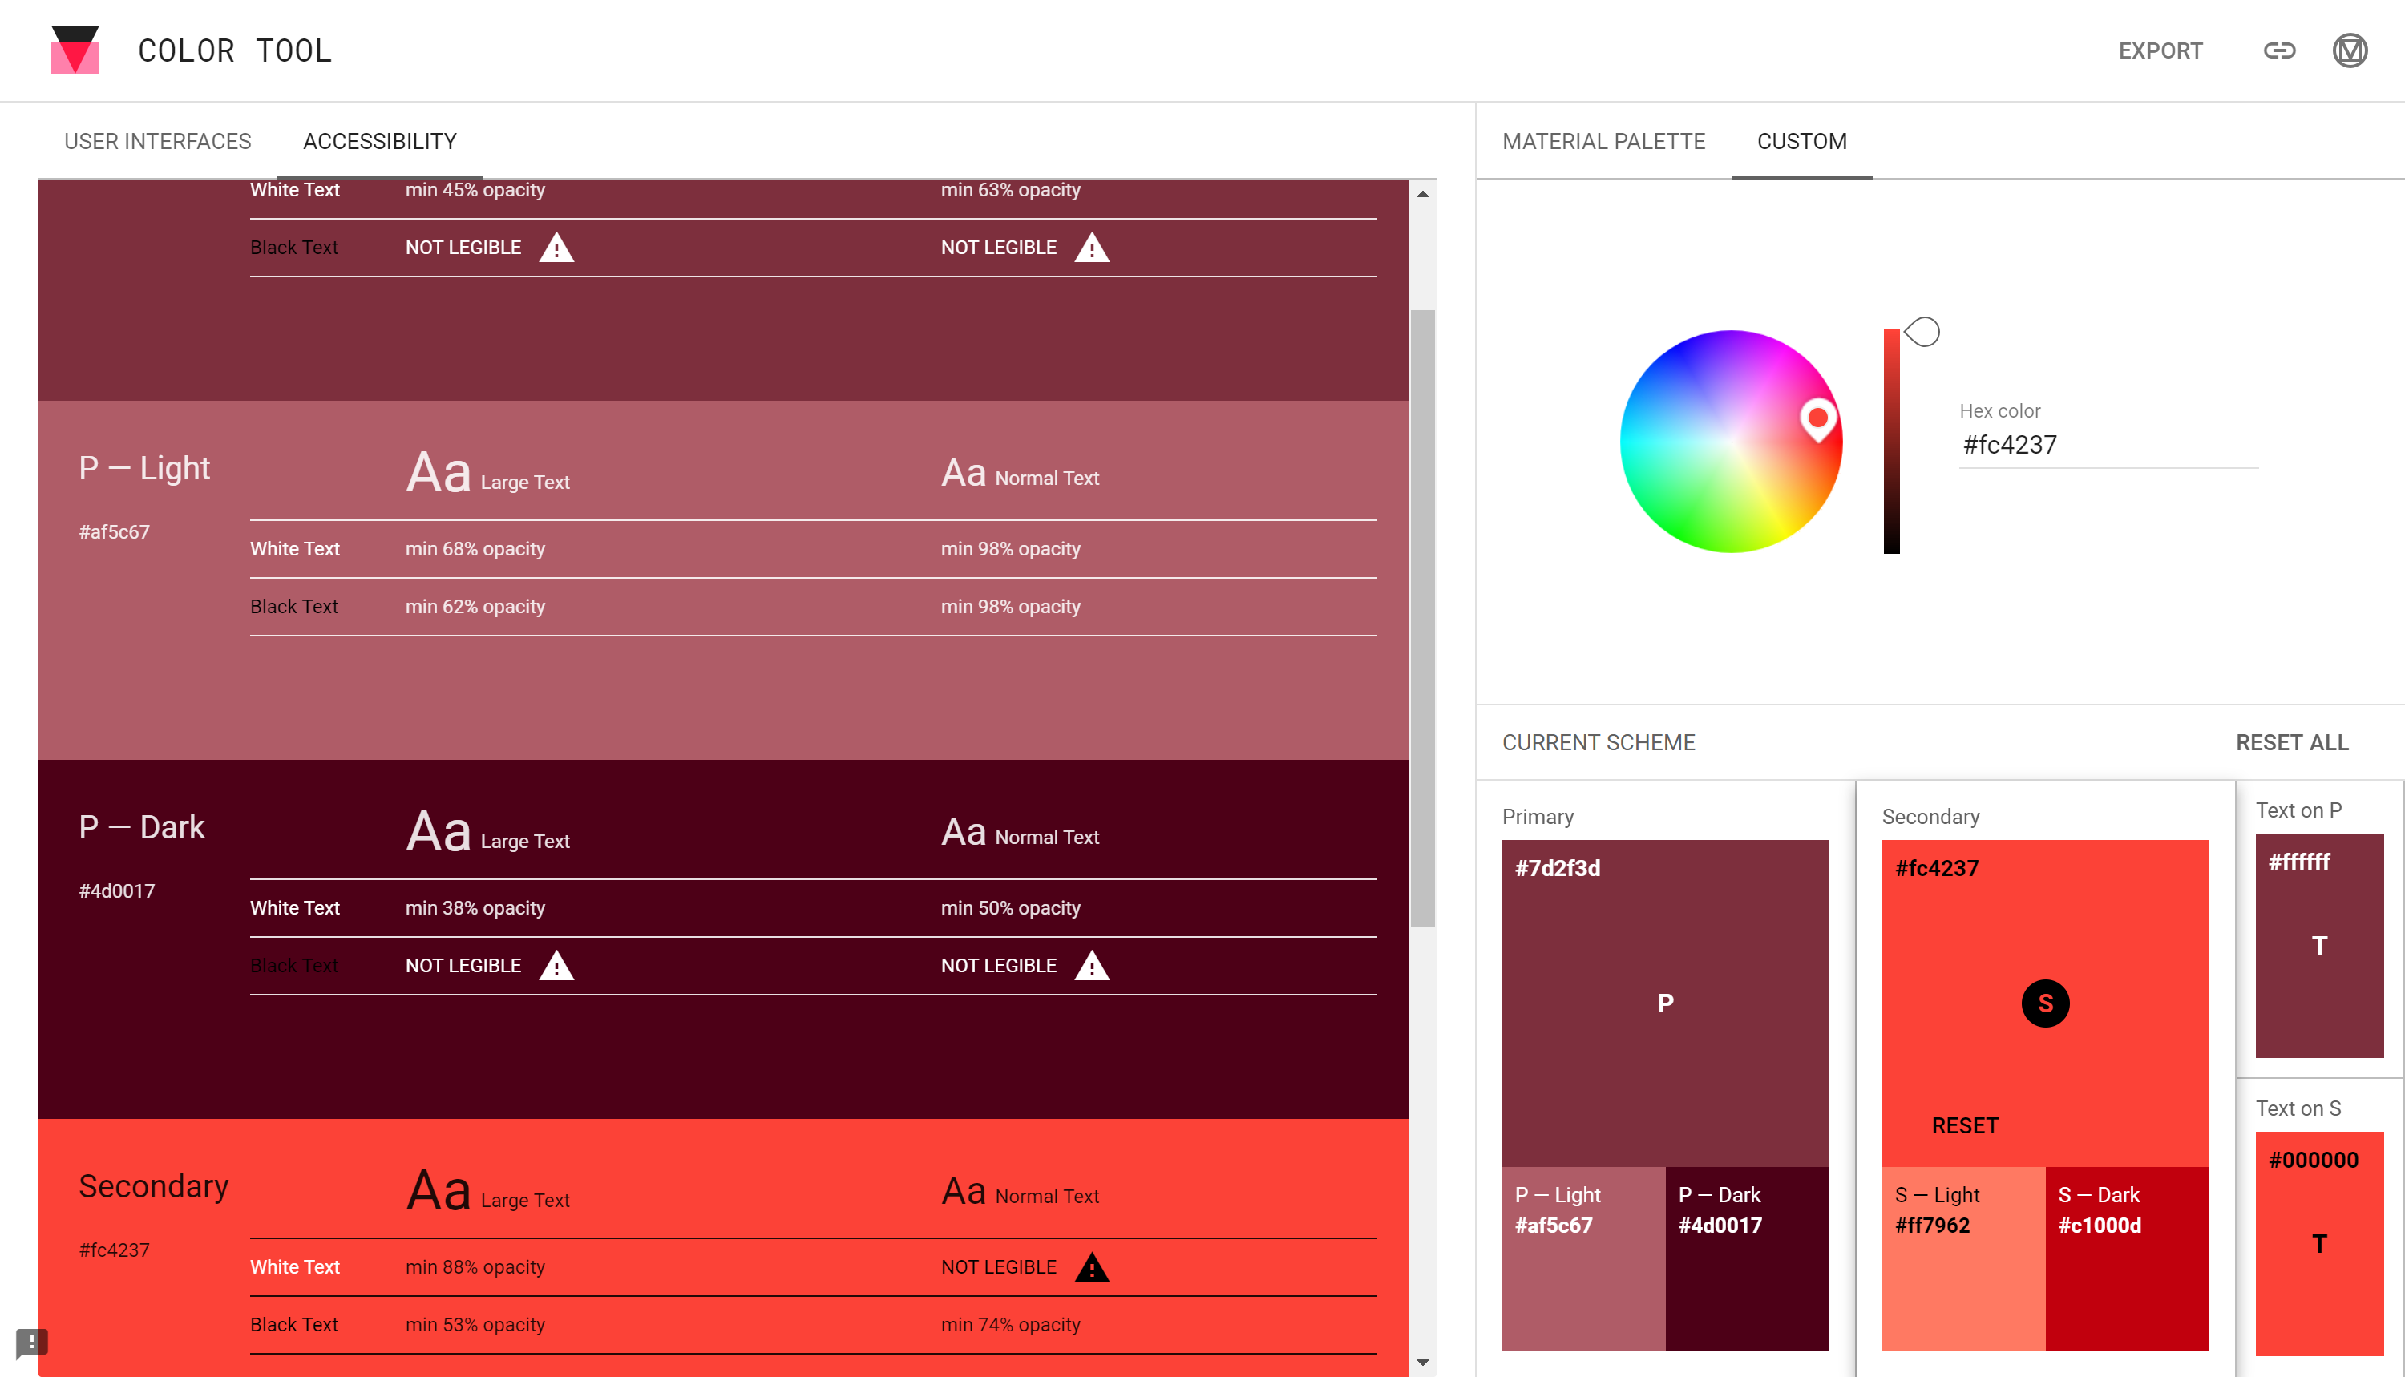
Task: Click the vertical brightness gradient bar
Action: (x=1891, y=442)
